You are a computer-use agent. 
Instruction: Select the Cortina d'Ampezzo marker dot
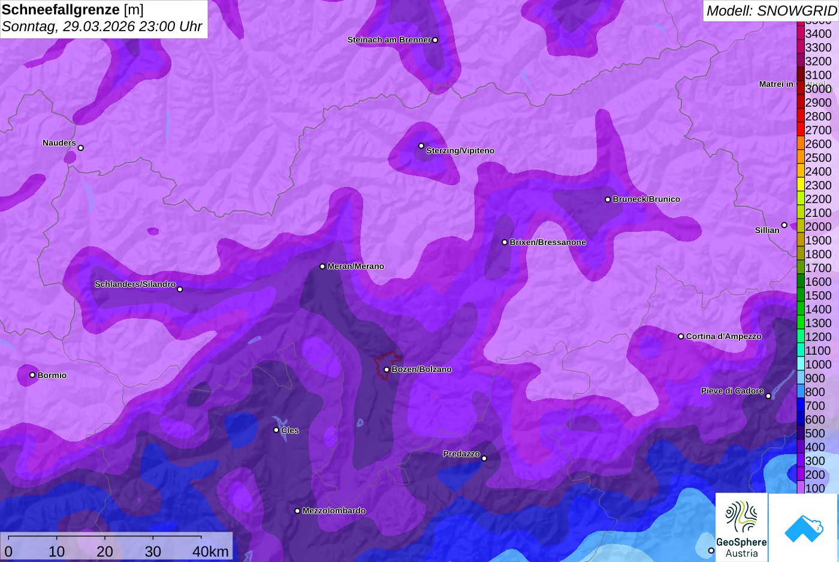(x=681, y=337)
